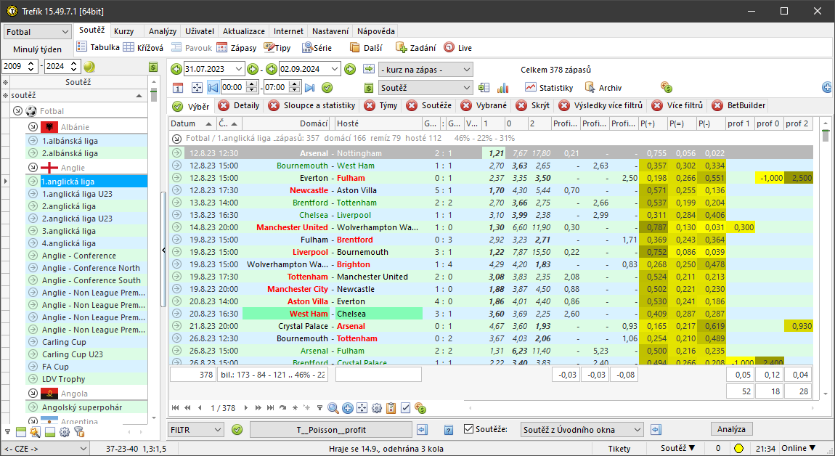The height and width of the screenshot is (456, 835).
Task: Click the 2009 start year field
Action: 13,67
